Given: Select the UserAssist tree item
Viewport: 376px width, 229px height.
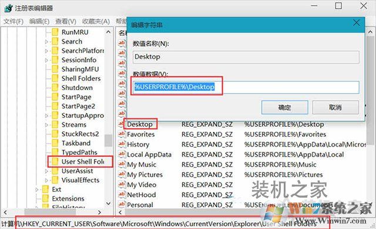Looking at the screenshot, I should click(77, 171).
